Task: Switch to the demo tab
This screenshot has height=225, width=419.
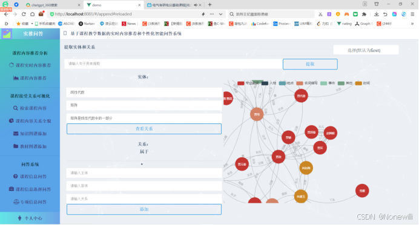Action: pyautogui.click(x=113, y=5)
